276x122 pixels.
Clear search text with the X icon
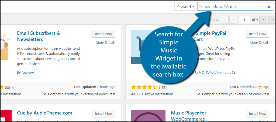[269, 7]
